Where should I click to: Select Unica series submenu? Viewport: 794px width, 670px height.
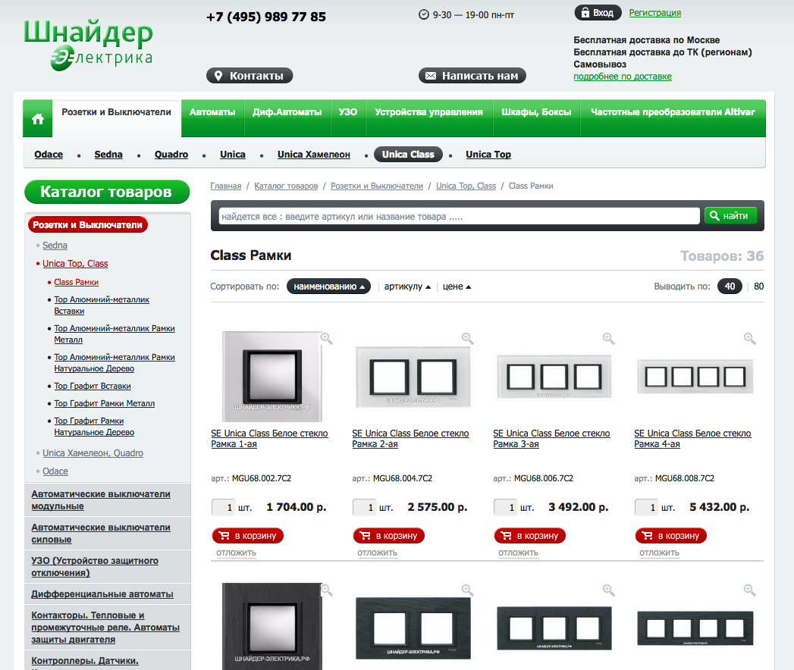click(232, 155)
